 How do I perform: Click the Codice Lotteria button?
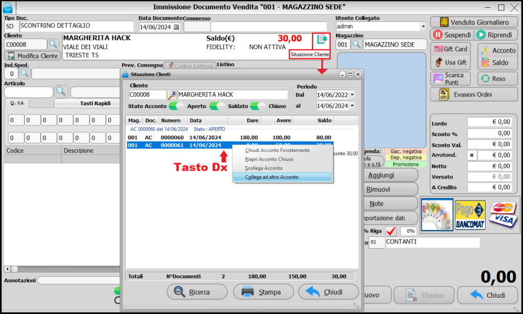[191, 66]
